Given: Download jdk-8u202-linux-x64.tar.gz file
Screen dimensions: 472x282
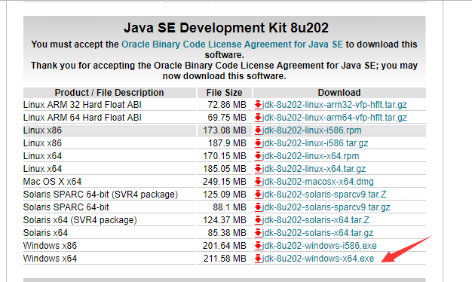Looking at the screenshot, I should (x=314, y=169).
